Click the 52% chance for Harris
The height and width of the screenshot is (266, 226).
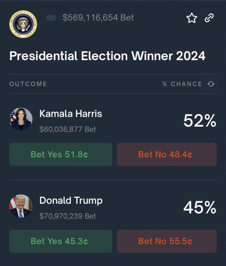point(200,121)
